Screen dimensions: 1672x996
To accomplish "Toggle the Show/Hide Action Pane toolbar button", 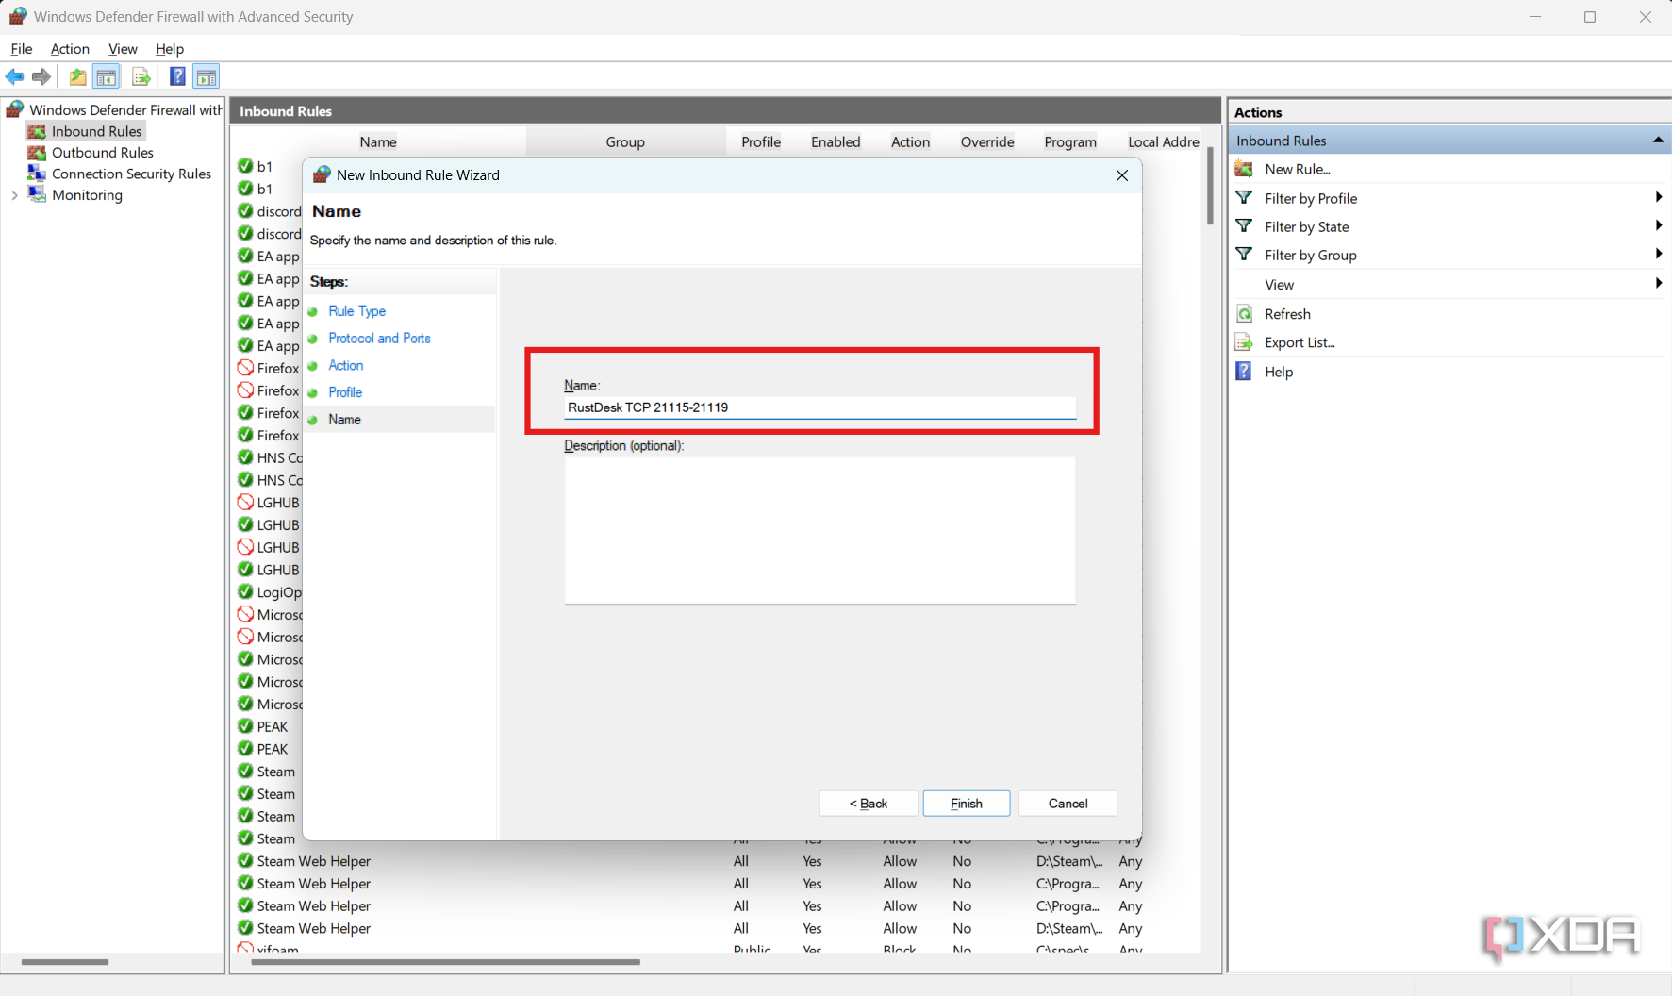I will pyautogui.click(x=206, y=77).
